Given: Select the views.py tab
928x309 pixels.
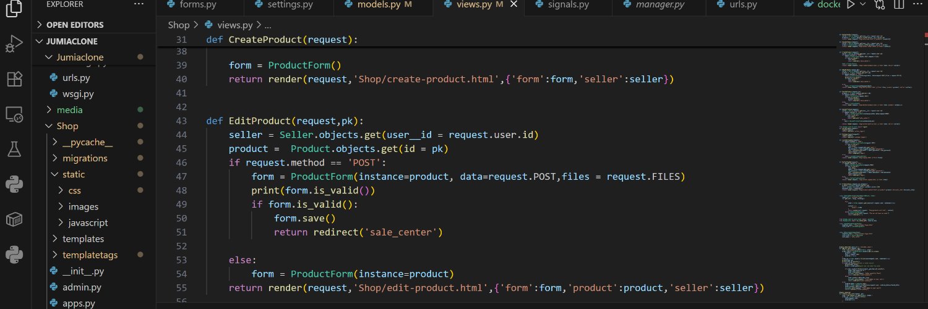Looking at the screenshot, I should (478, 6).
